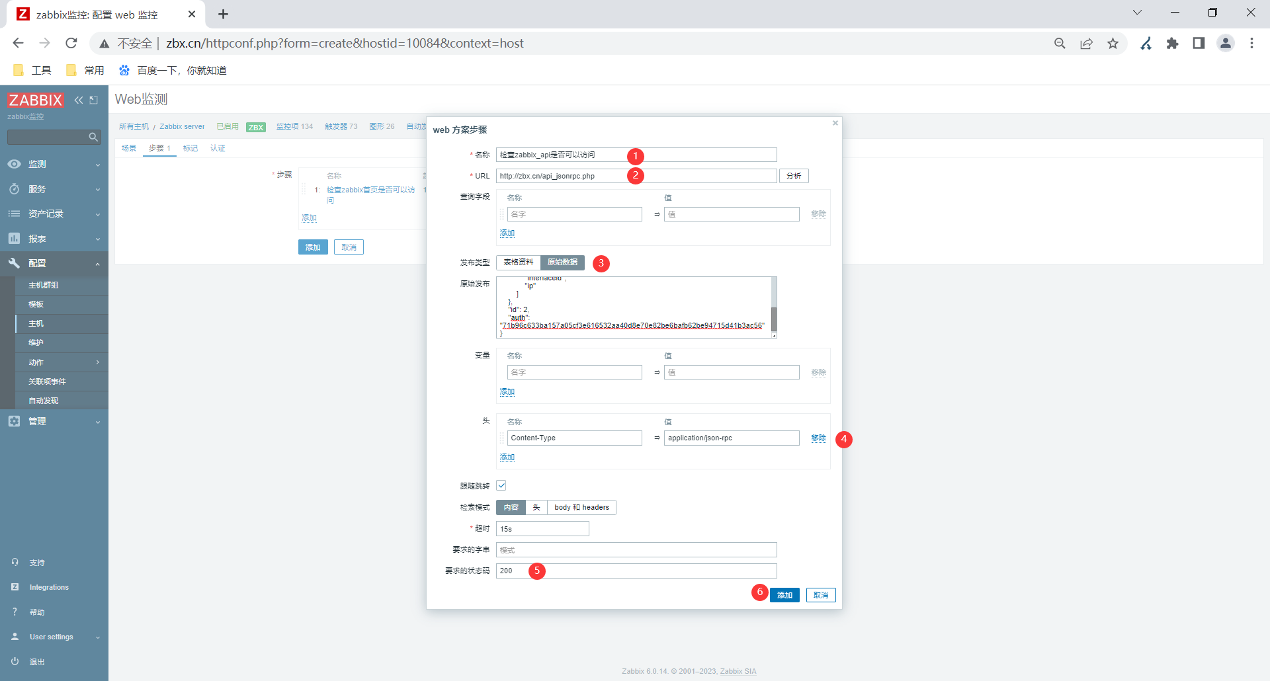
Task: Click the blue 添加 button in dialog
Action: click(784, 595)
